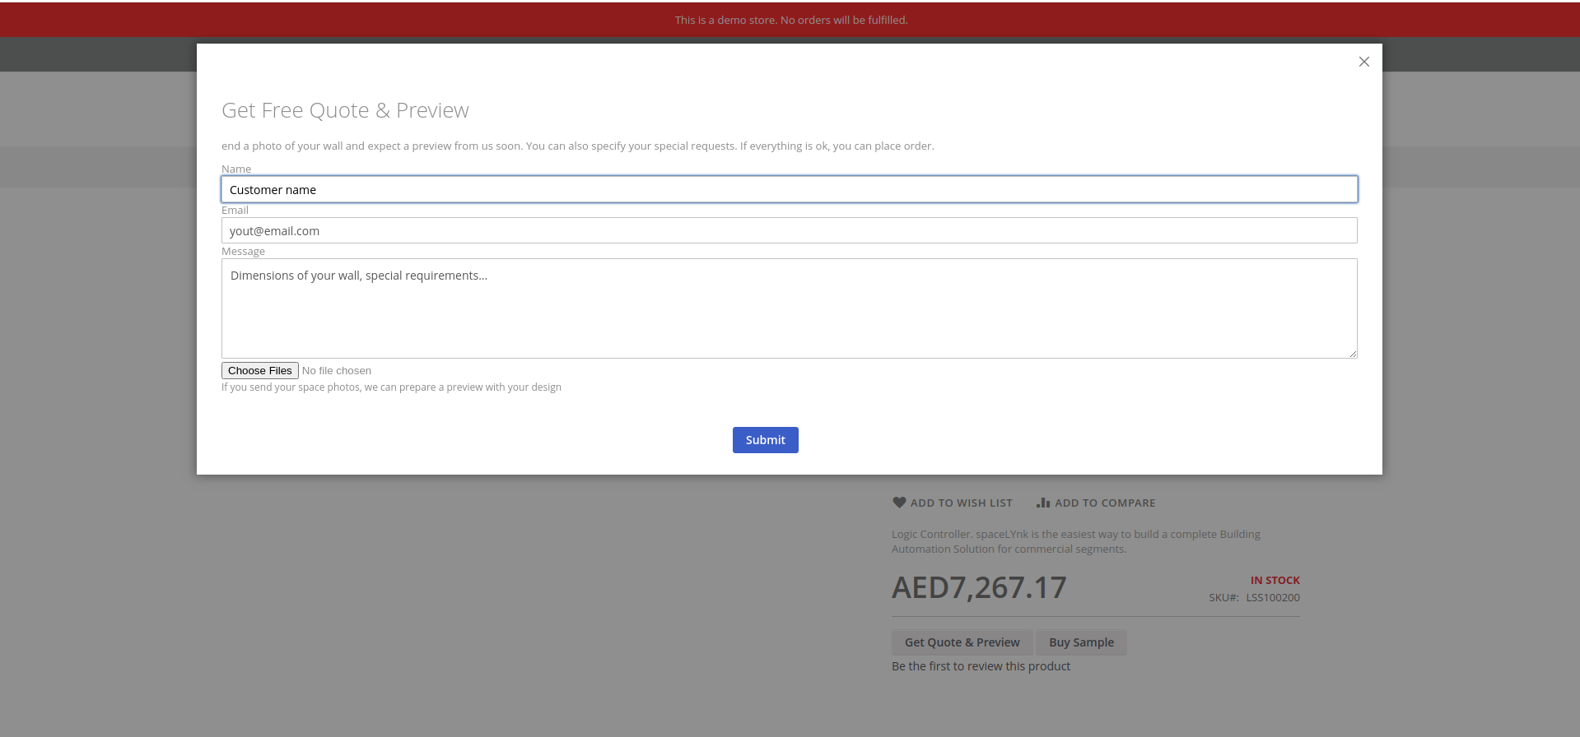Click the AED7,267.17 product price
The height and width of the screenshot is (737, 1580).
[x=979, y=588]
